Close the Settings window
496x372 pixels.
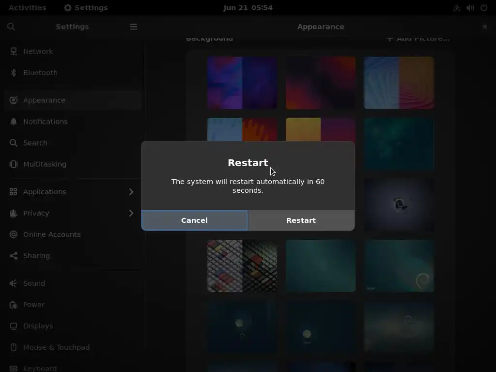pos(484,27)
